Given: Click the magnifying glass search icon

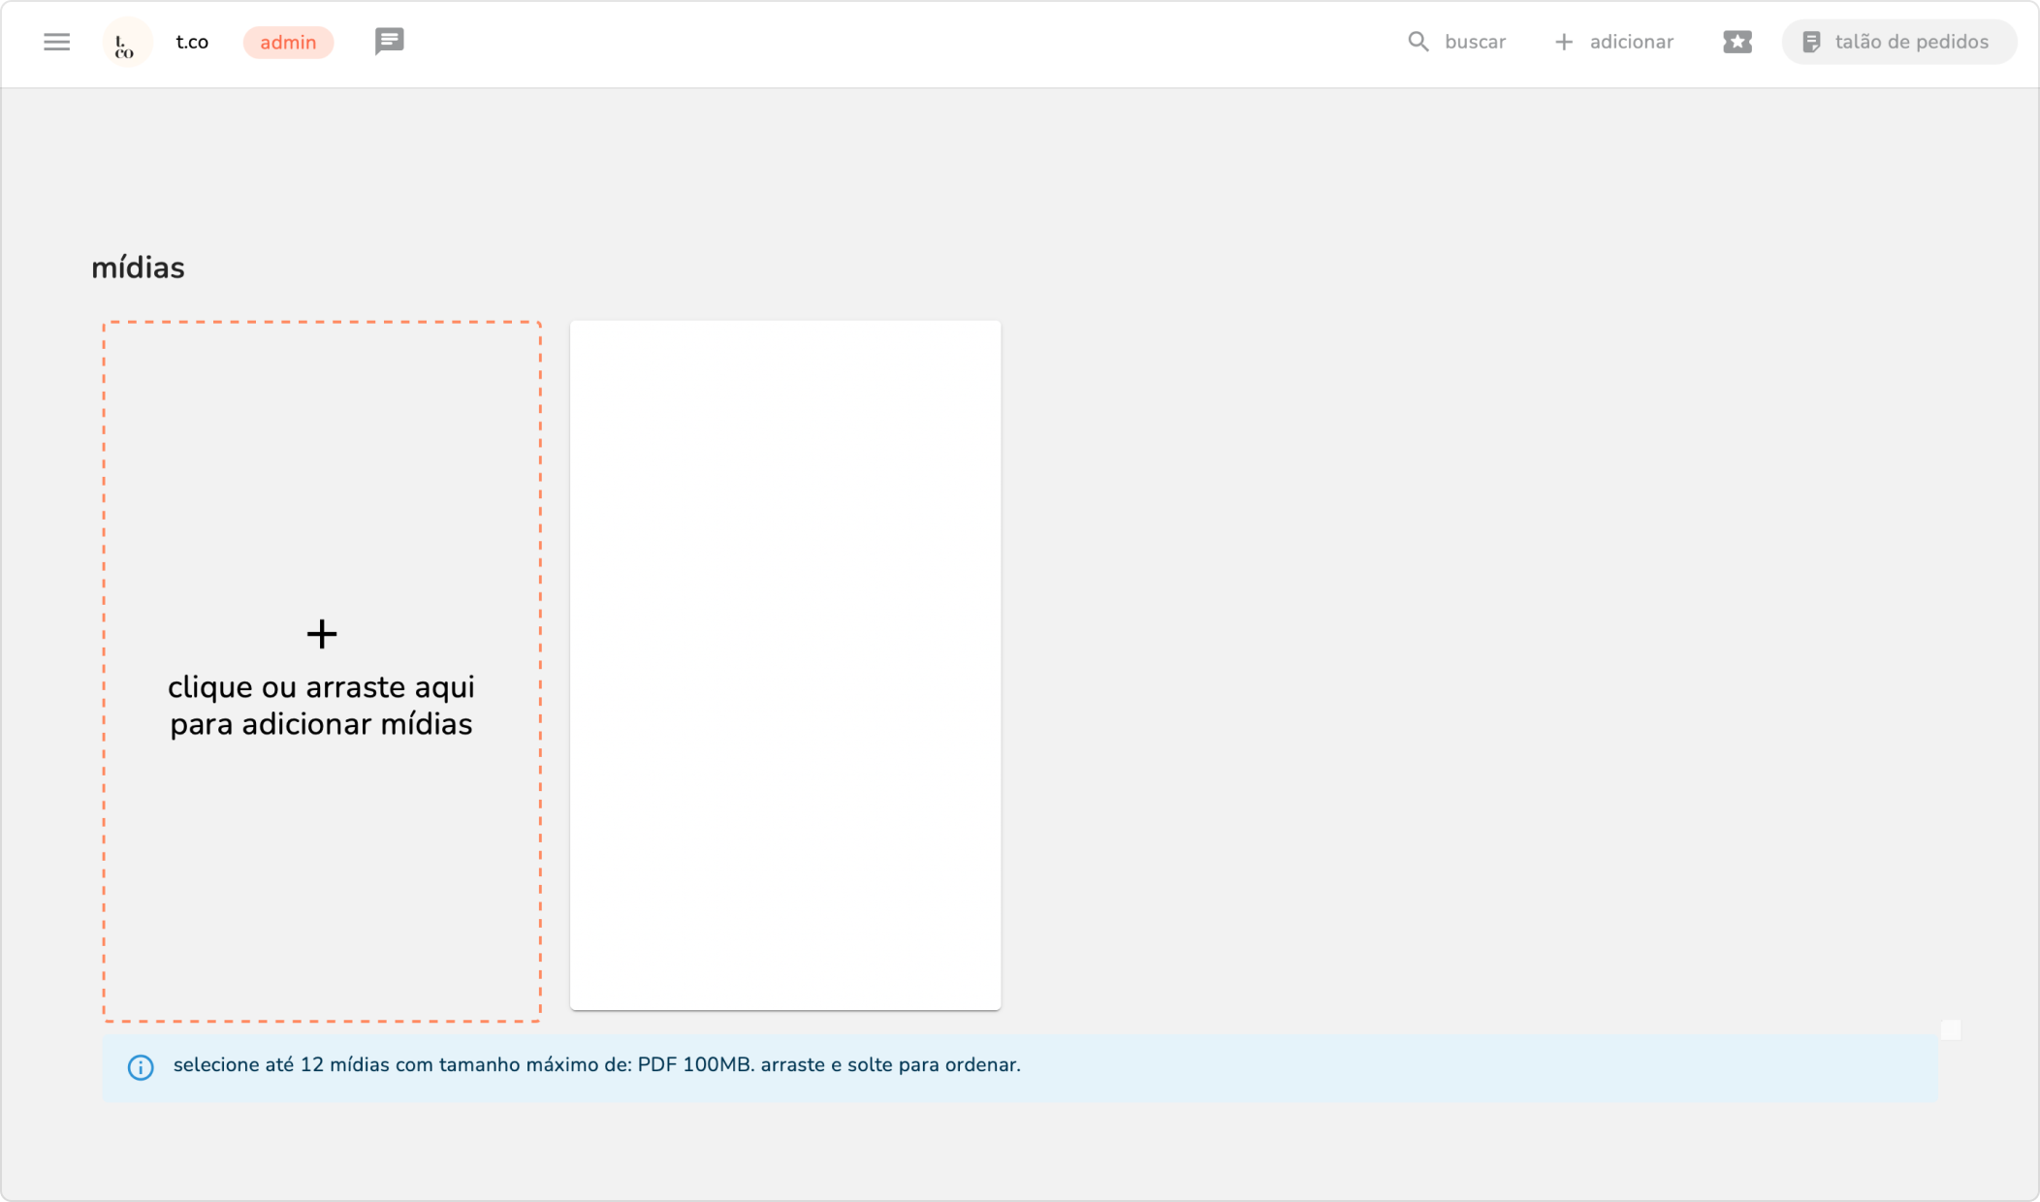Looking at the screenshot, I should [x=1418, y=42].
